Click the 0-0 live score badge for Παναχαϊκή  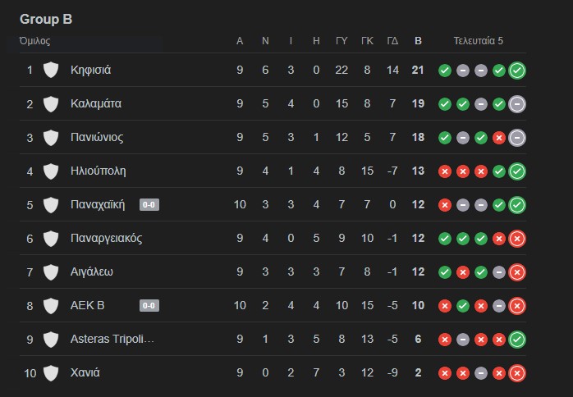(149, 205)
